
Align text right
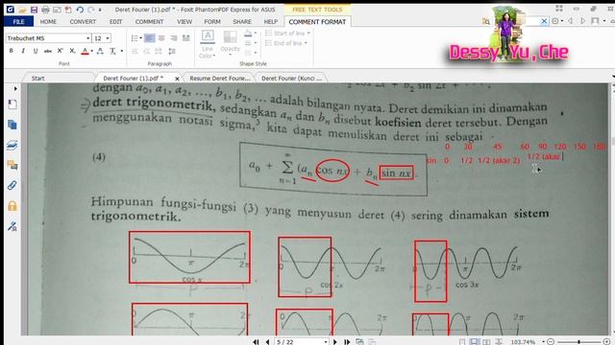point(174,38)
